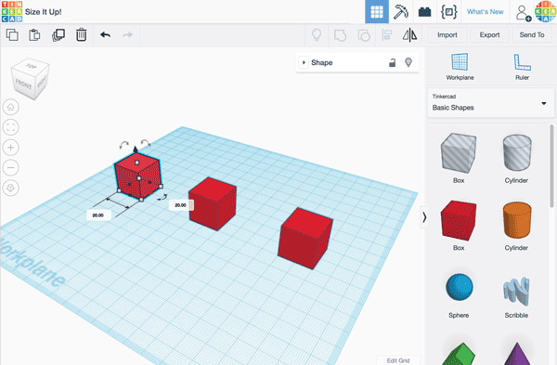
Task: Delete selection with the trash icon
Action: (81, 35)
